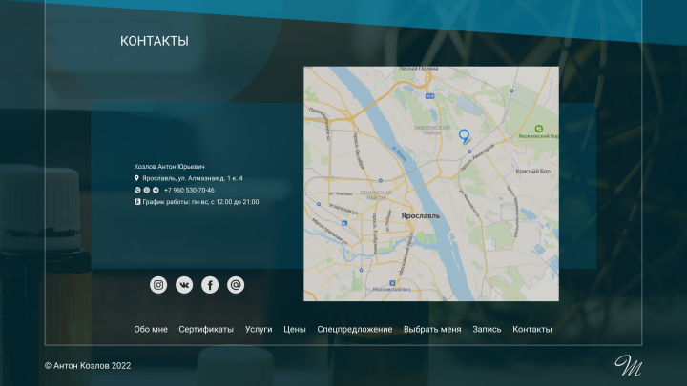687x386 pixels.
Task: Click the email @ circle icon
Action: [236, 285]
